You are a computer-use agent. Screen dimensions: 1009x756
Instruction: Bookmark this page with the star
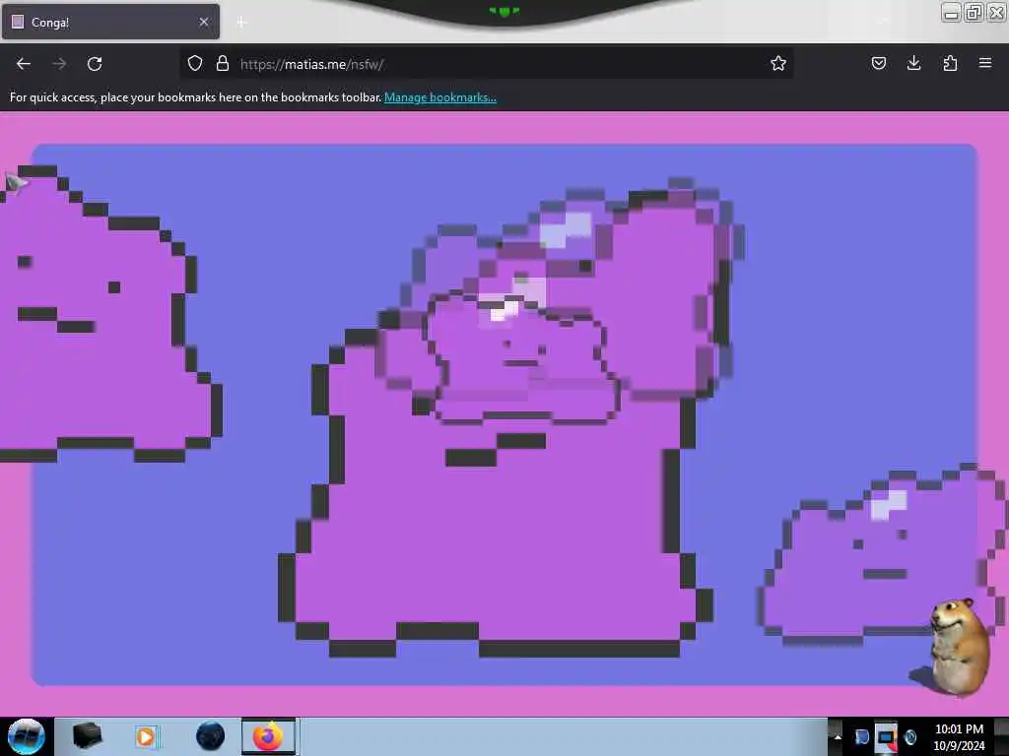(778, 63)
